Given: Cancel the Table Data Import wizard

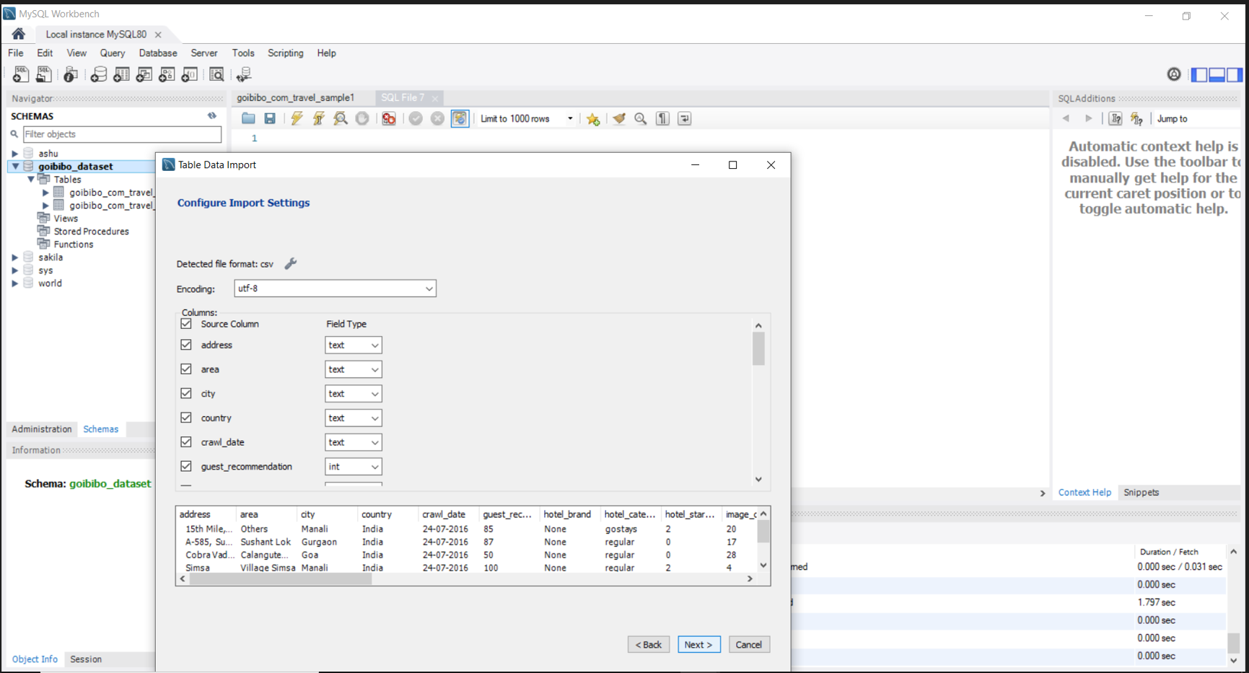Looking at the screenshot, I should pyautogui.click(x=749, y=644).
